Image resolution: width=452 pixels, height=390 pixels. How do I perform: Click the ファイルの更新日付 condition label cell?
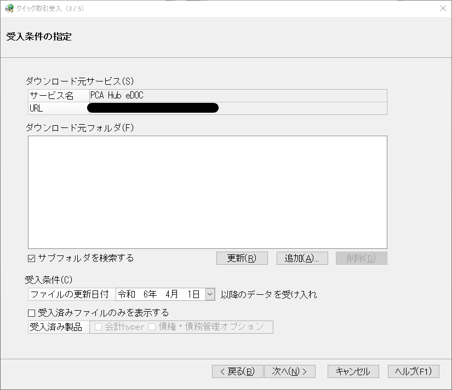pyautogui.click(x=72, y=294)
